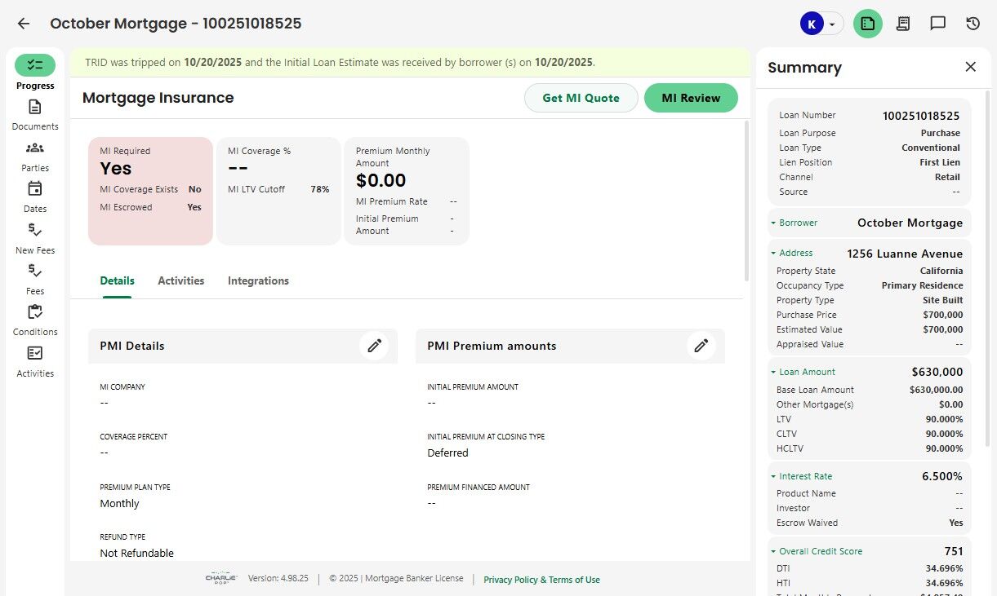Image resolution: width=997 pixels, height=596 pixels.
Task: Click the back arrow icon
Action: [x=24, y=24]
